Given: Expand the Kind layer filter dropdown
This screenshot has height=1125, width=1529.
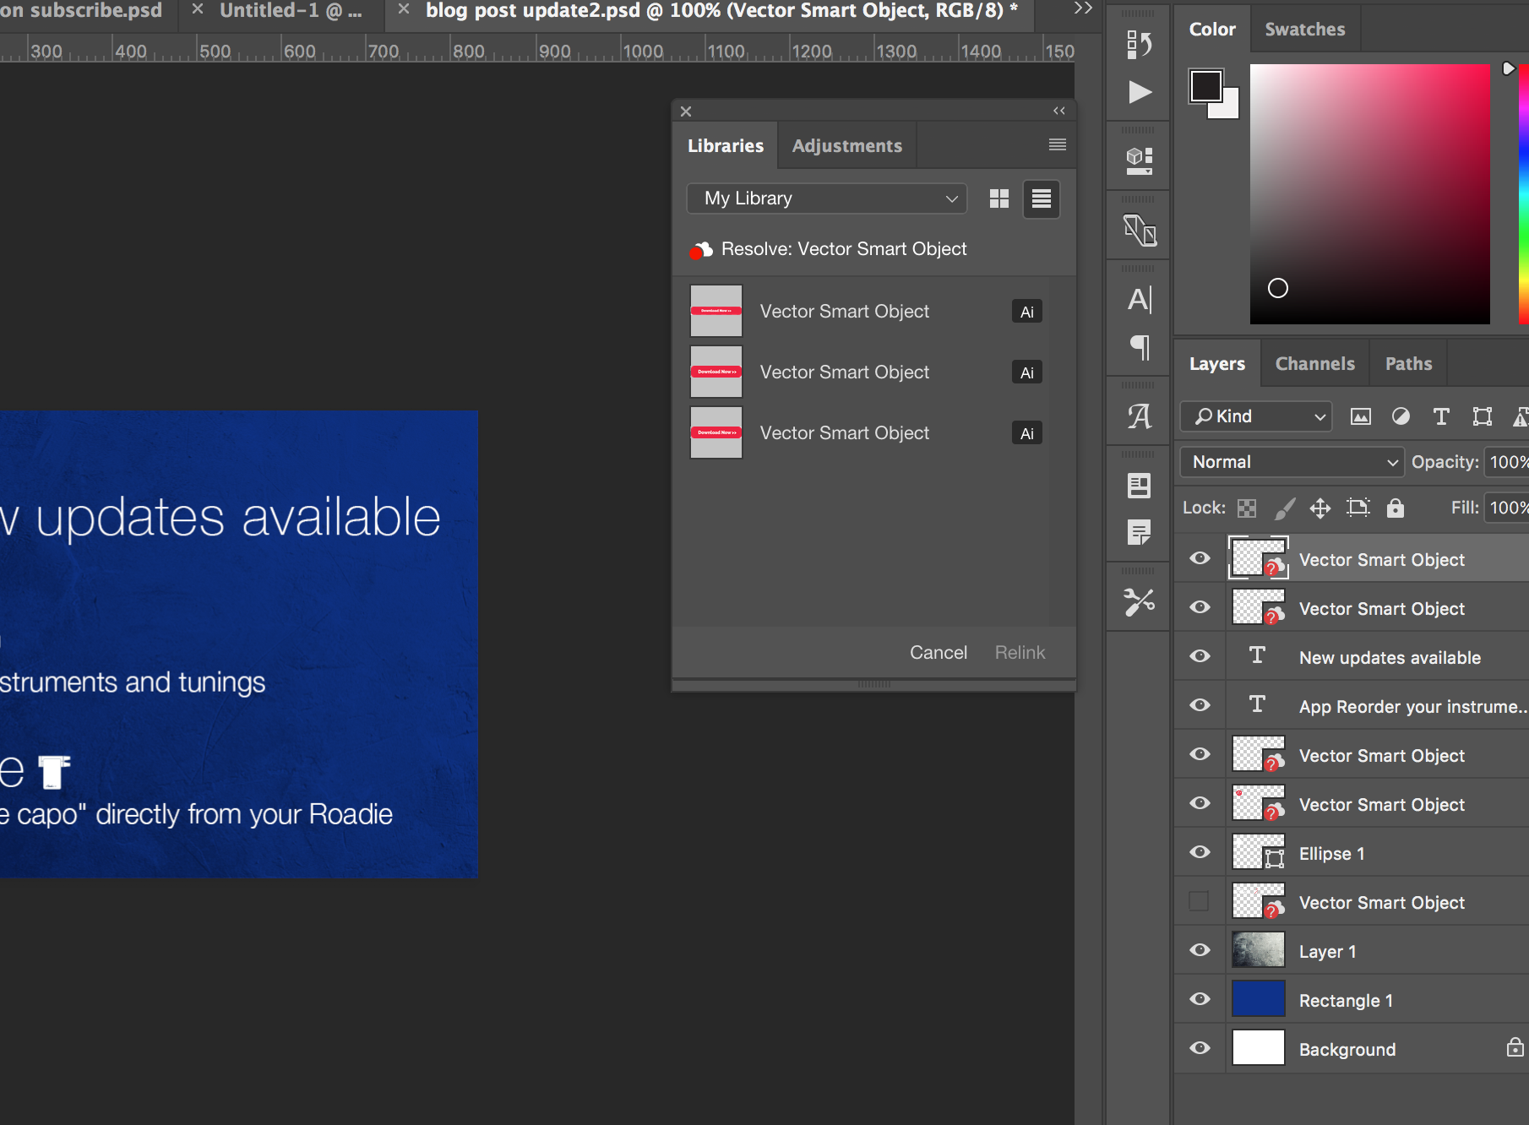Looking at the screenshot, I should click(1256, 416).
